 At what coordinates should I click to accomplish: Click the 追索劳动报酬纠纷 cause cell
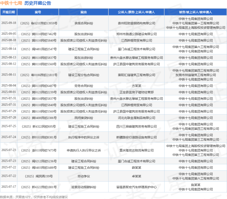pyautogui.click(x=84, y=187)
